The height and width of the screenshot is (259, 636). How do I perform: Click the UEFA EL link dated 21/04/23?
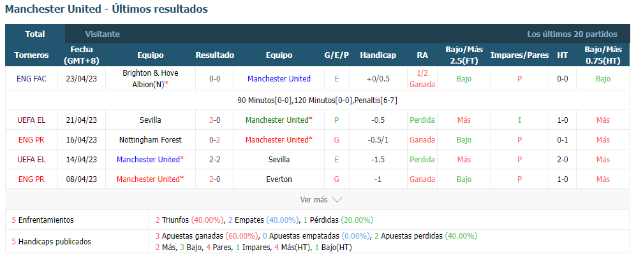pyautogui.click(x=32, y=120)
